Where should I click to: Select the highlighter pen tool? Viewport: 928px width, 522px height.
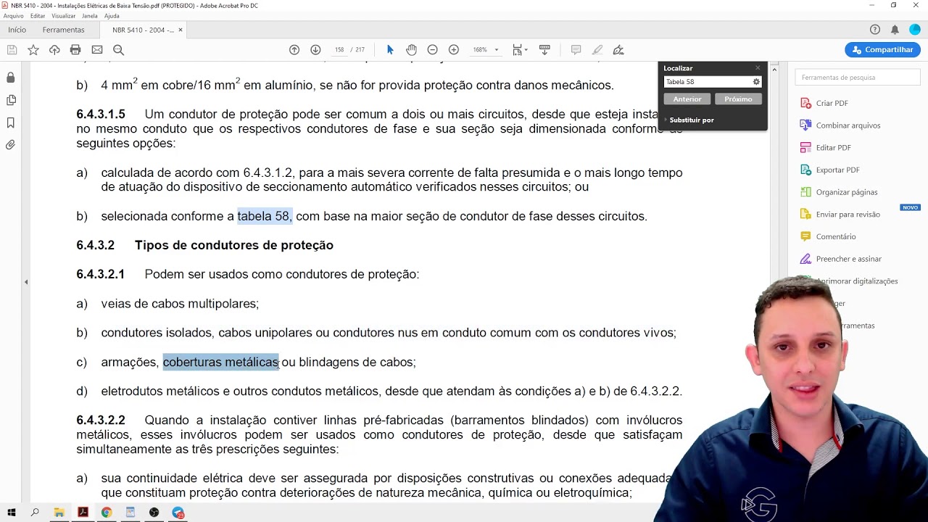click(x=597, y=50)
